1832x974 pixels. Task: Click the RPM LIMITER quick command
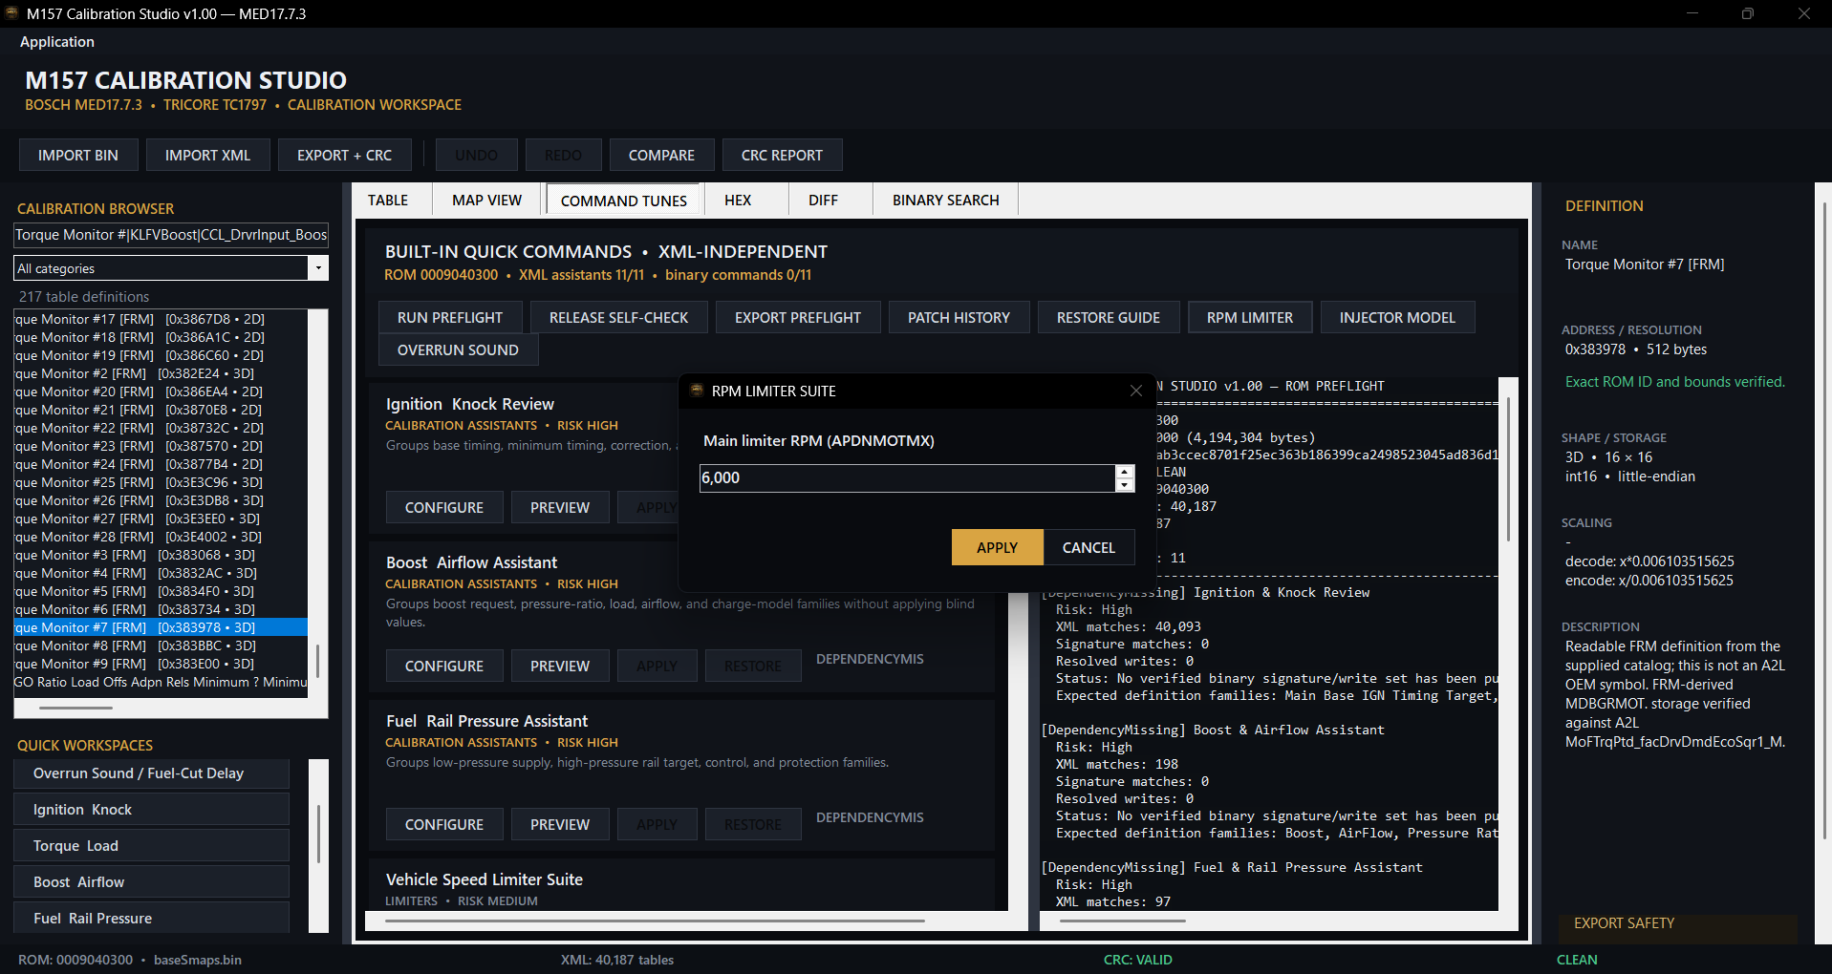pos(1250,317)
